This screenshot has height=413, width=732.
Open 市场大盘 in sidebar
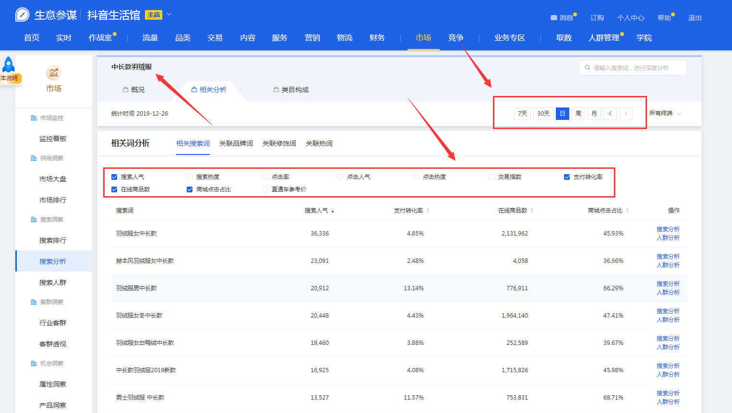[53, 179]
